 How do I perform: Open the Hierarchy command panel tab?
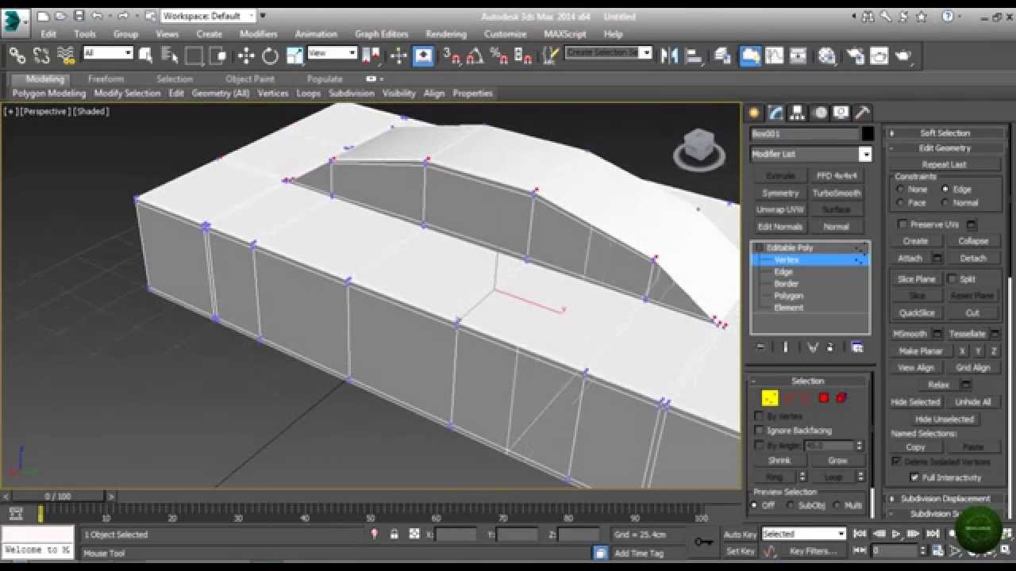pos(798,113)
